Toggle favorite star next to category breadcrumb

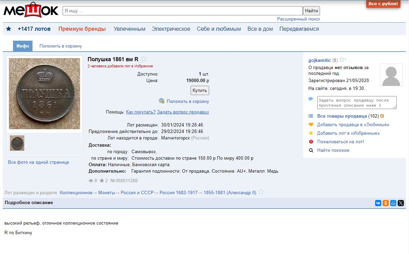(x=261, y=192)
